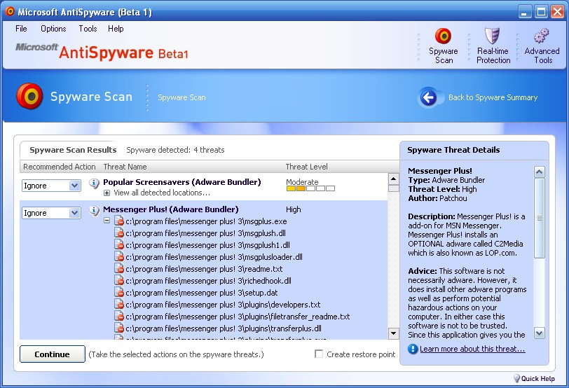
Task: Expand Popular Screensavers detected locations
Action: [x=107, y=193]
